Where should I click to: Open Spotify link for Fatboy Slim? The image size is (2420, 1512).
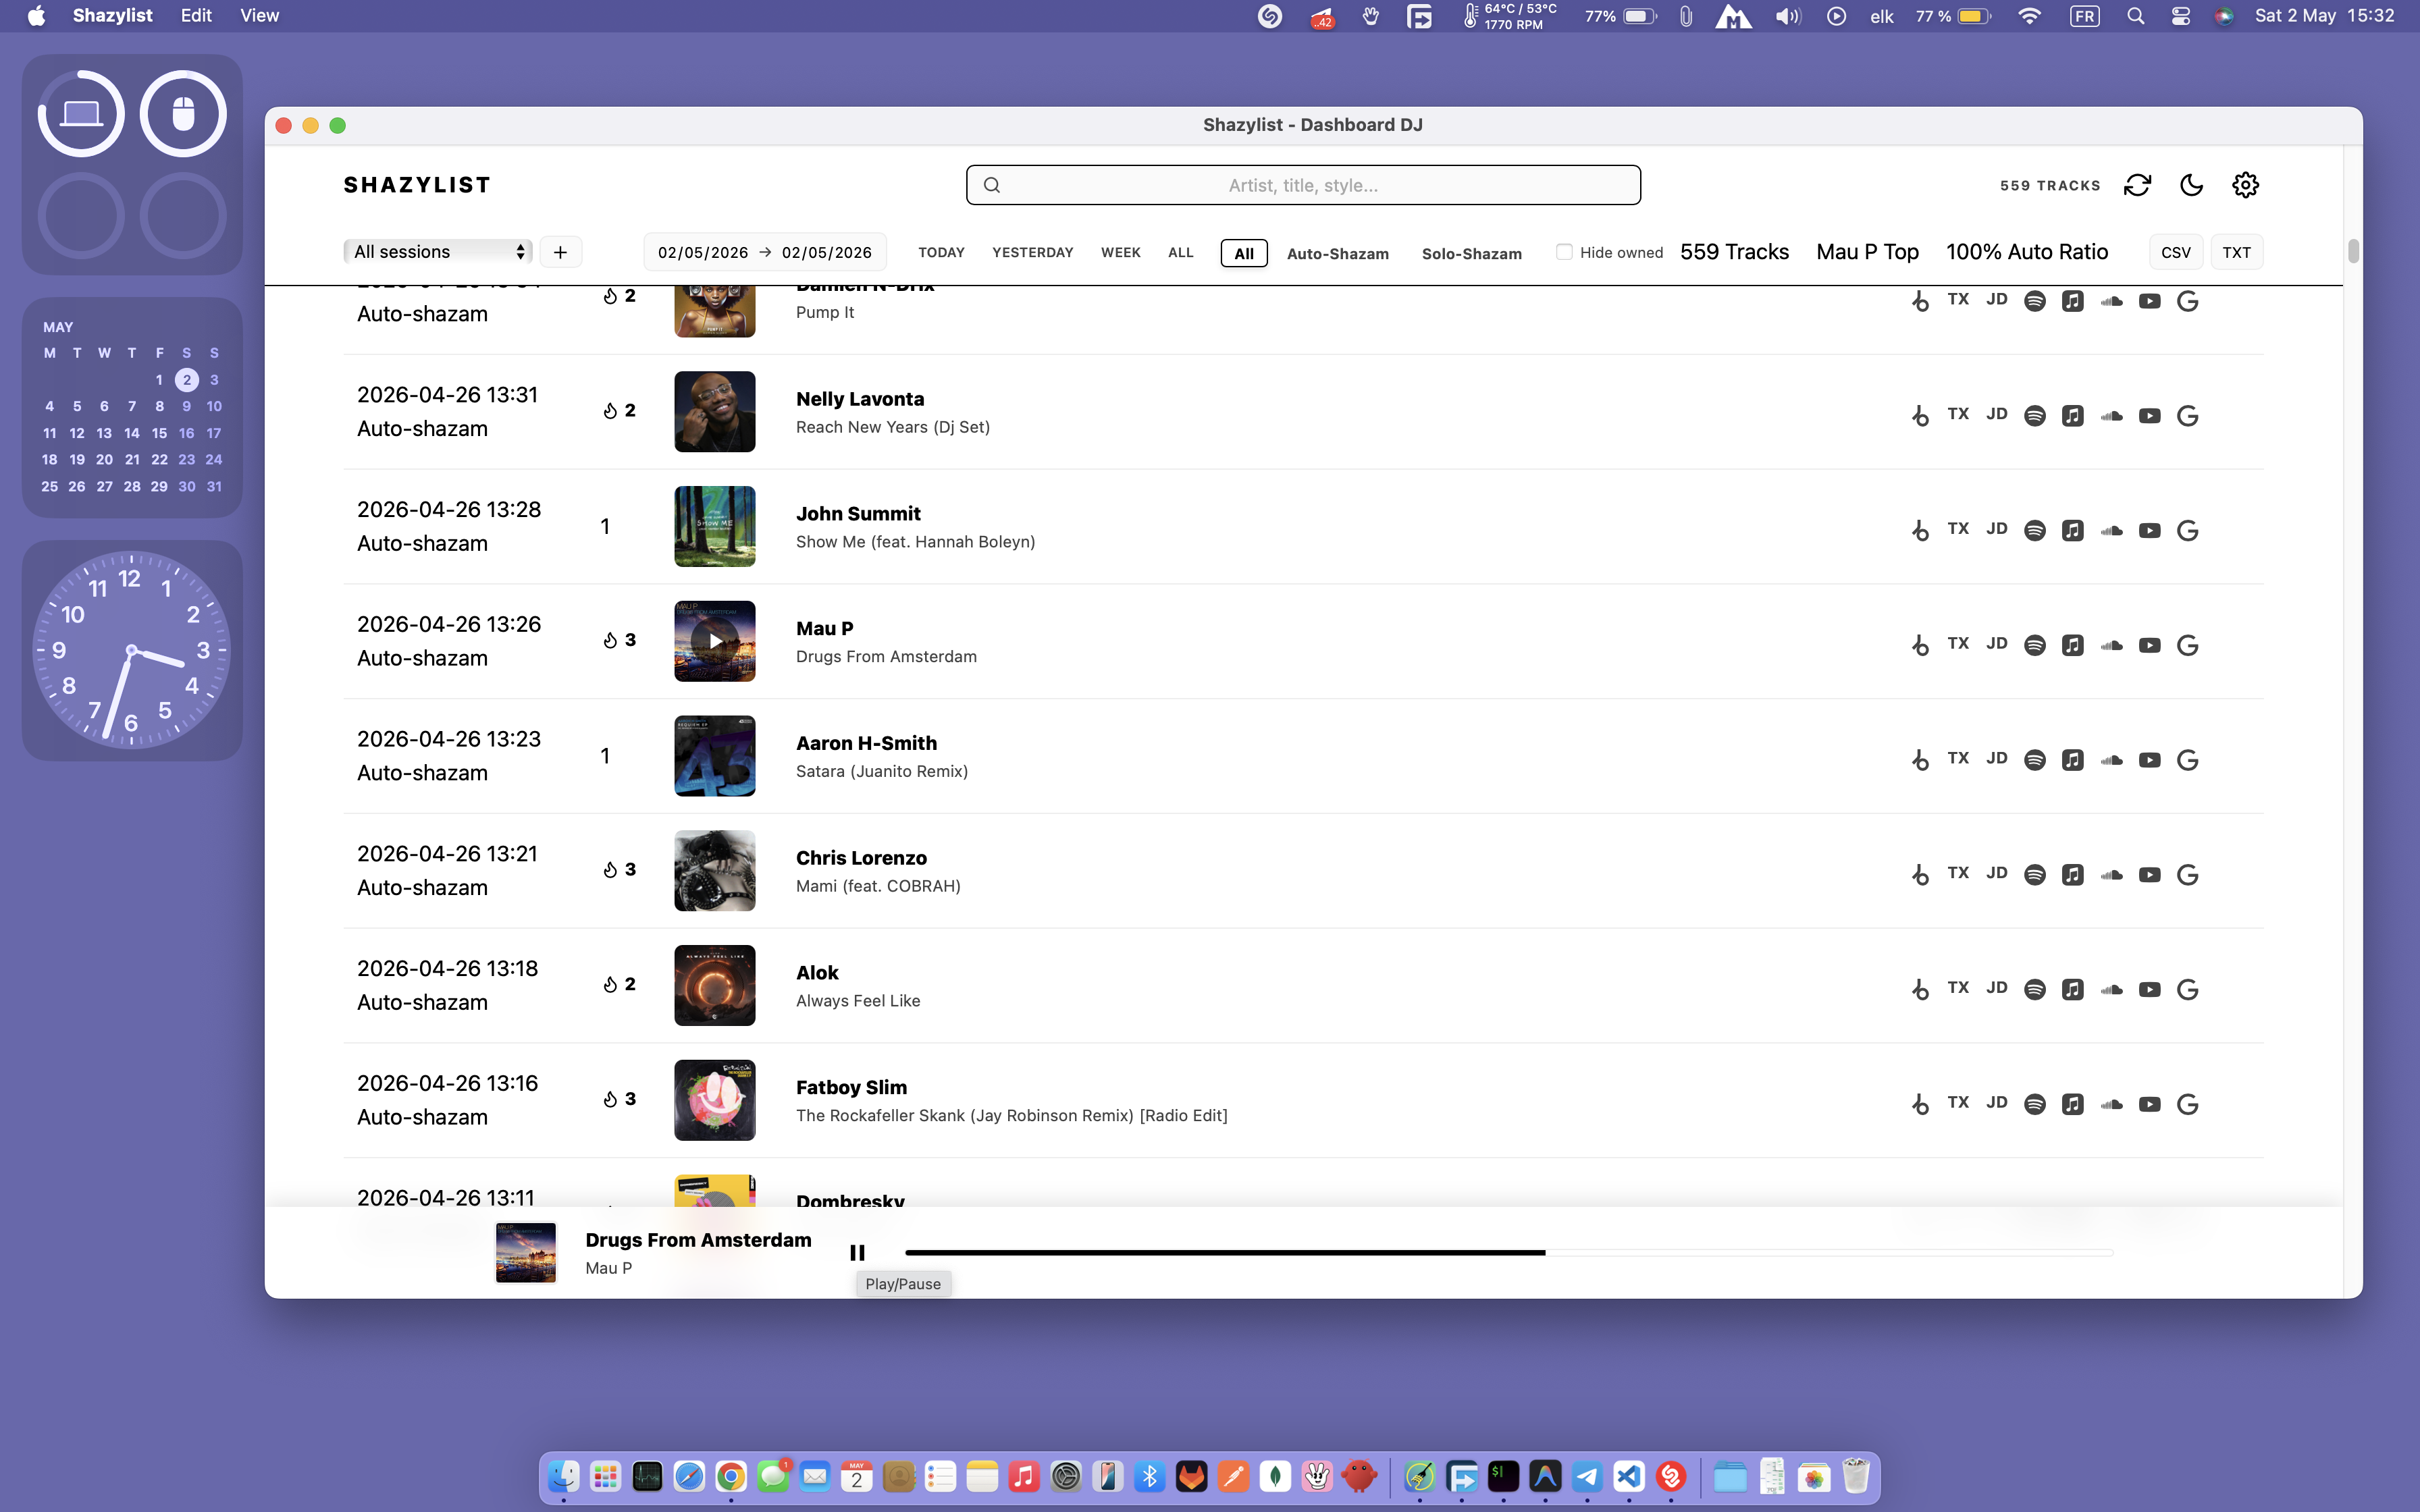[x=2034, y=1104]
